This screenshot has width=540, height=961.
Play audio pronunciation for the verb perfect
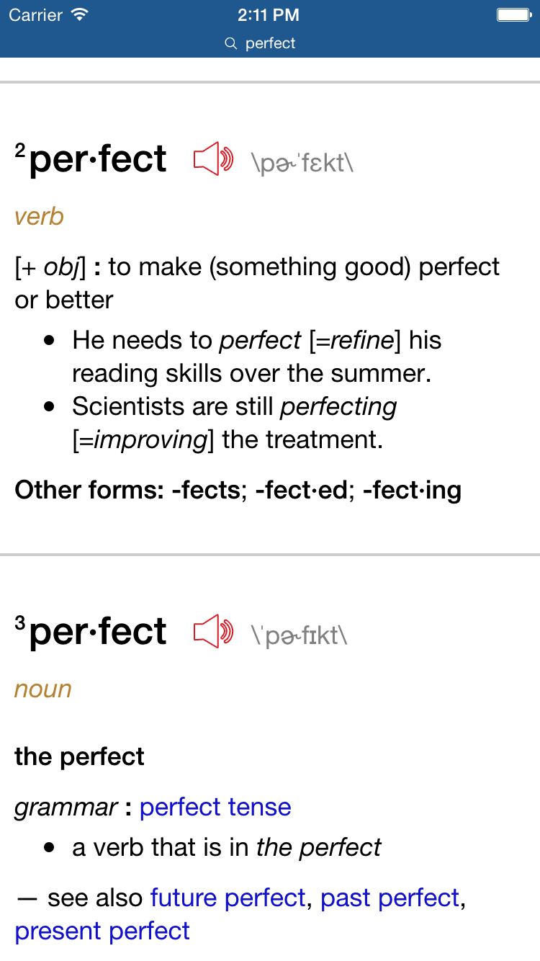[214, 160]
